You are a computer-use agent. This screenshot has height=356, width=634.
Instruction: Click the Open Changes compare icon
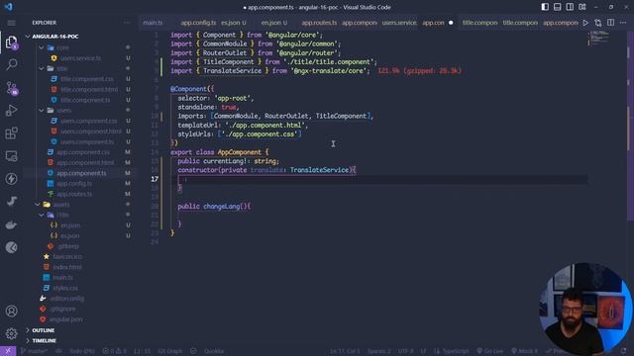click(x=598, y=23)
